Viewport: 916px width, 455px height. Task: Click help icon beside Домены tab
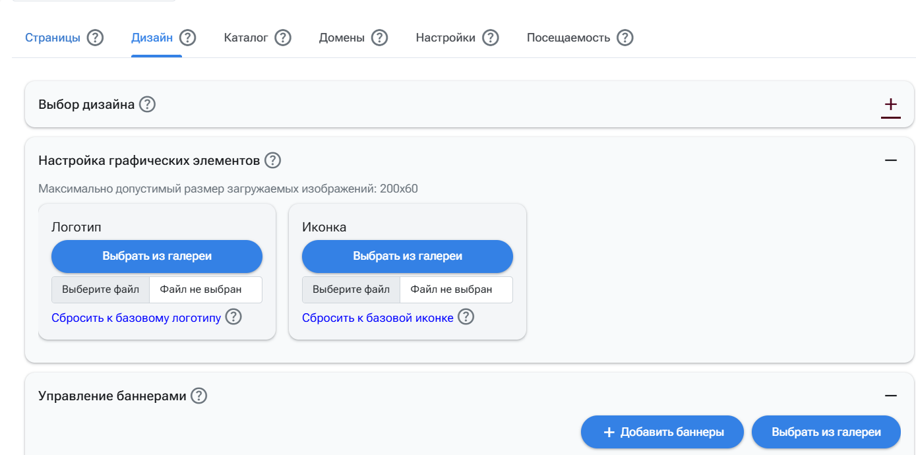click(x=379, y=38)
